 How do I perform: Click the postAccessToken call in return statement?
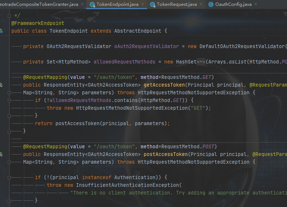(78, 123)
